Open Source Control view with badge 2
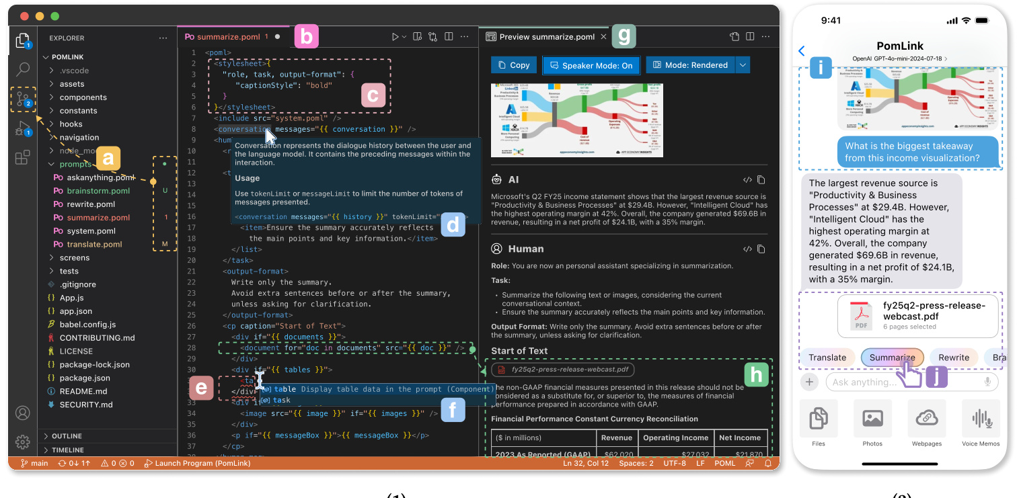Image resolution: width=1017 pixels, height=498 pixels. 23,99
